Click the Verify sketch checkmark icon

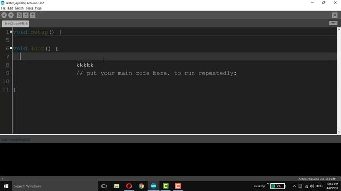[4, 15]
